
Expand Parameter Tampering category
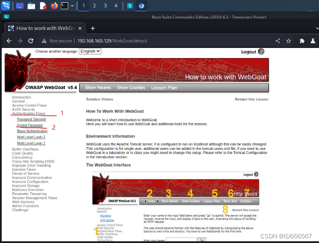pyautogui.click(x=30, y=194)
